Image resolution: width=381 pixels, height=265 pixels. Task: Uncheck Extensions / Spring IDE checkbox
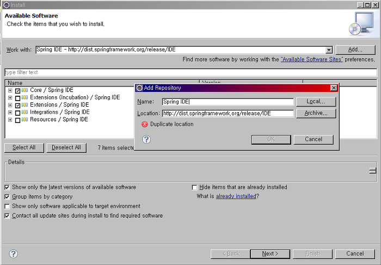[x=17, y=106]
